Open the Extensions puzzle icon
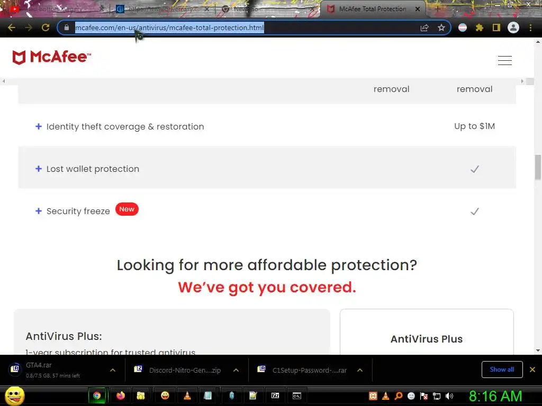The image size is (542, 406). [x=480, y=27]
